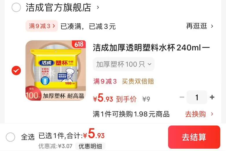
Task: Click the 满9减3 promotion tag
Action: 42,26
